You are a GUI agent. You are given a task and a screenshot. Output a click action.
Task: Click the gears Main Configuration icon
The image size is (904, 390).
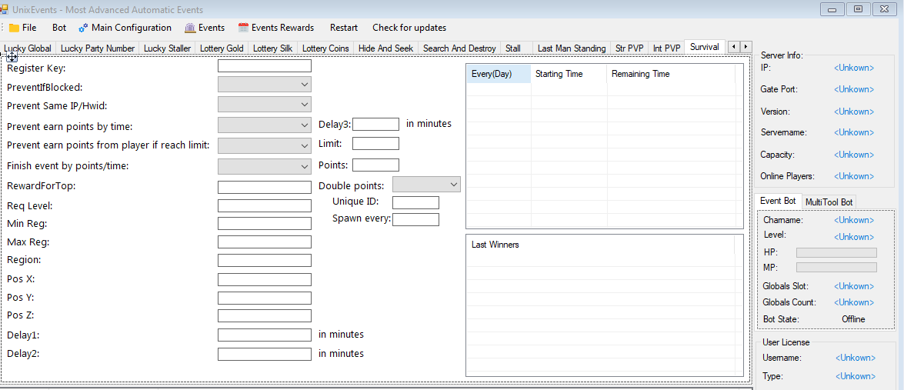click(83, 28)
